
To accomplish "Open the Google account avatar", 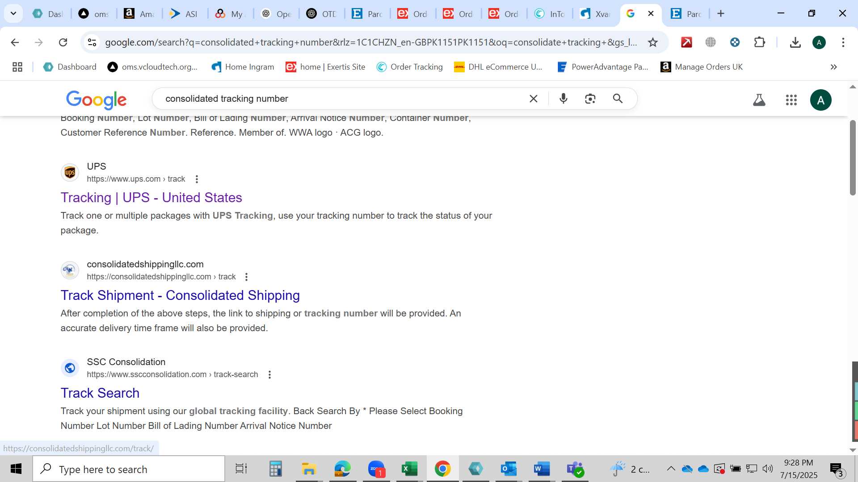I will point(821,100).
